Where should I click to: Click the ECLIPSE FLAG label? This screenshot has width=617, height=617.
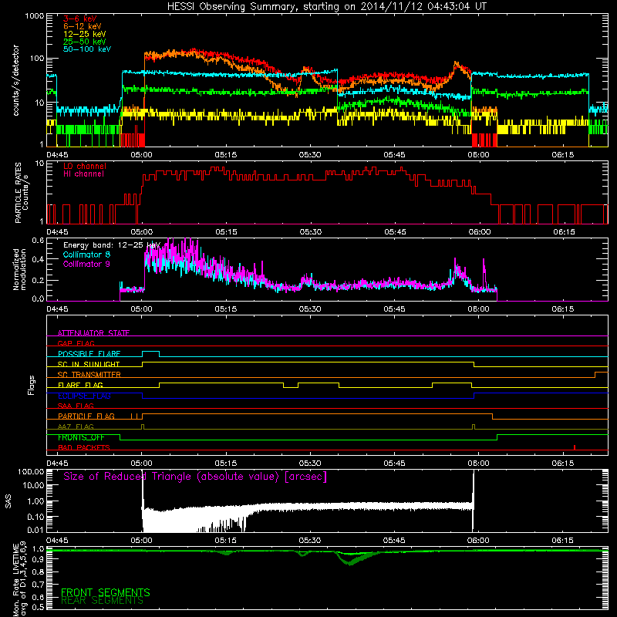tap(84, 396)
